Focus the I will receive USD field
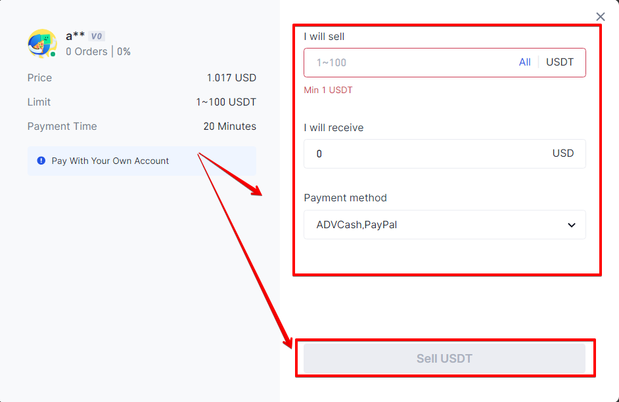Screen dimensions: 619x402 (444, 153)
